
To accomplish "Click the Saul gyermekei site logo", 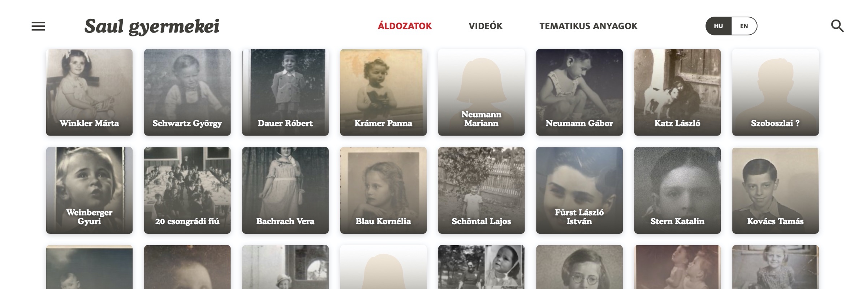I will (x=152, y=26).
